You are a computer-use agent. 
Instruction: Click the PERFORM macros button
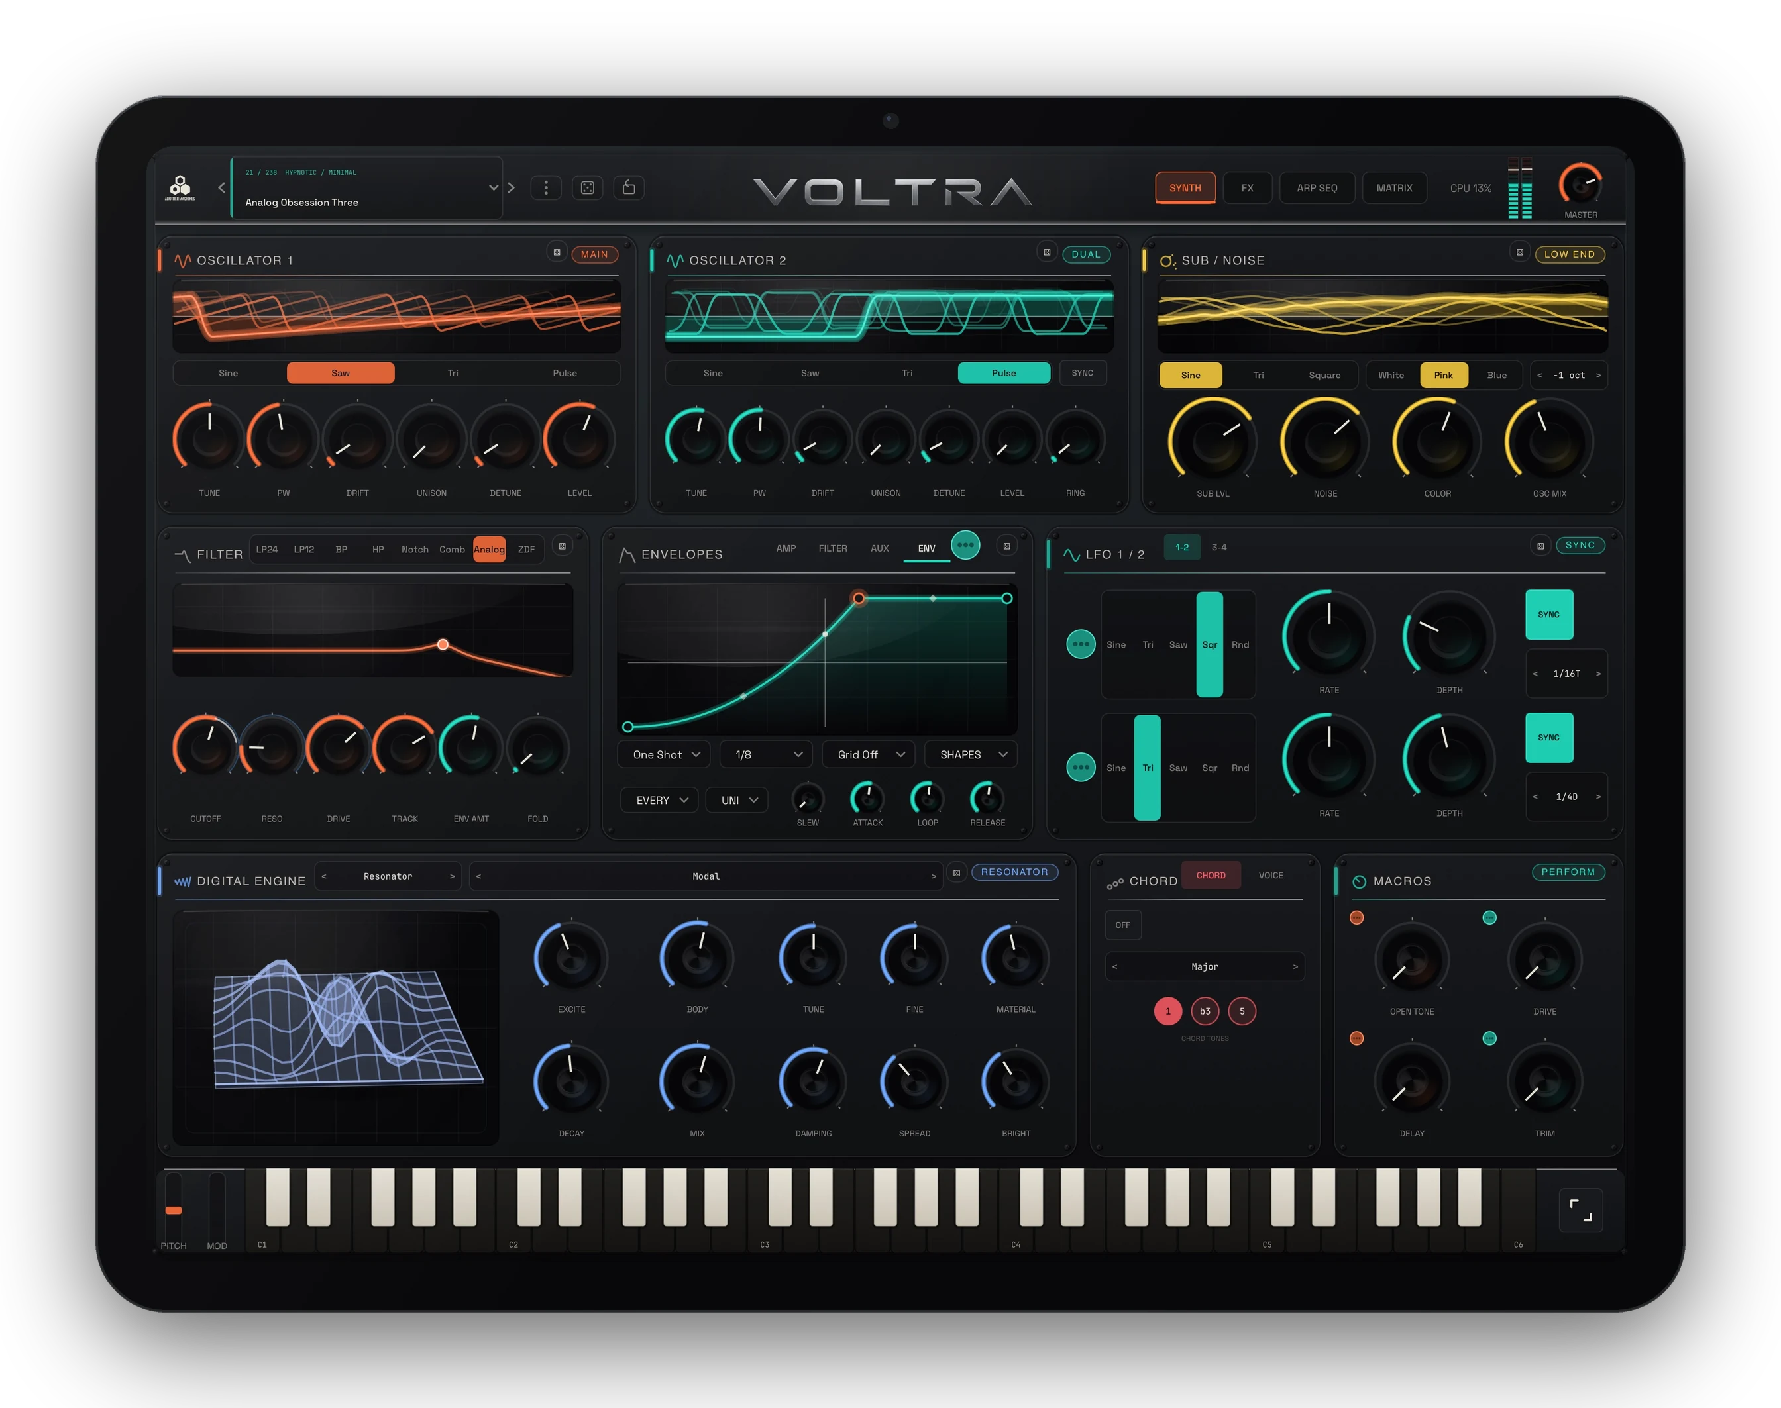point(1568,872)
